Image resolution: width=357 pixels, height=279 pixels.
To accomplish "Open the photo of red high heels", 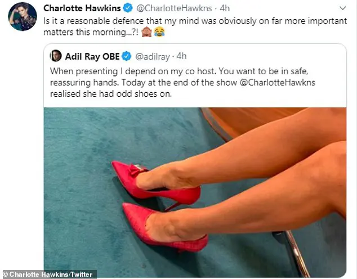I will pyautogui.click(x=195, y=192).
